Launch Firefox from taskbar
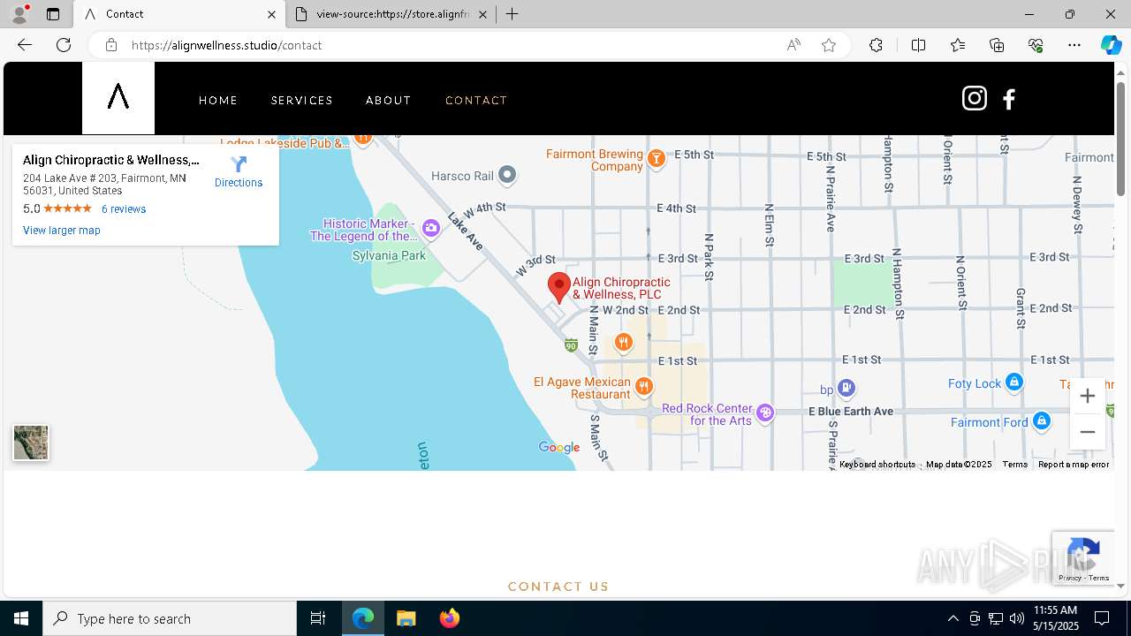The height and width of the screenshot is (636, 1131). [450, 618]
